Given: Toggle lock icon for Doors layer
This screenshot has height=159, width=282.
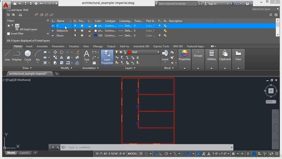Looking at the screenshot, I should [x=89, y=35].
